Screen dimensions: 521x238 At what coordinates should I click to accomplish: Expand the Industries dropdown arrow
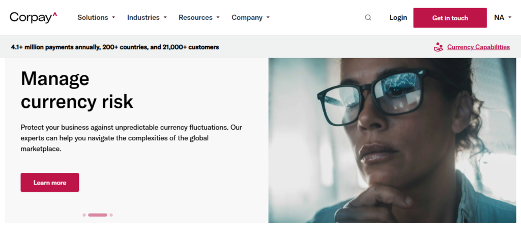pyautogui.click(x=165, y=18)
